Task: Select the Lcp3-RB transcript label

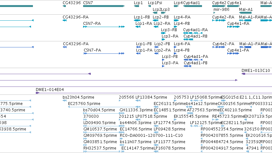Action: point(169,30)
